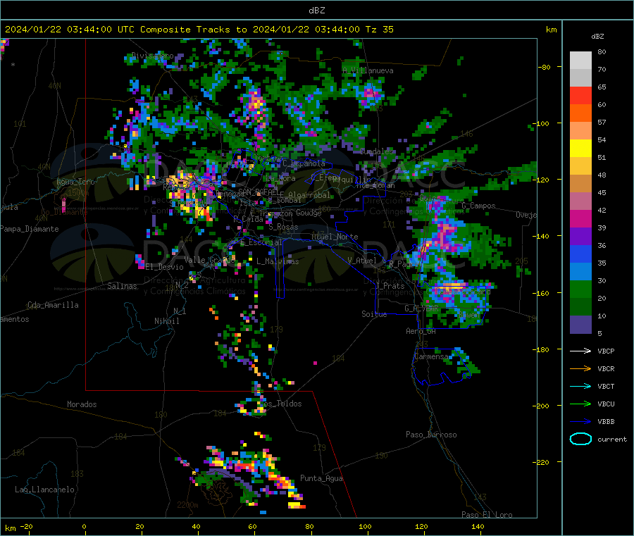634x536 pixels.
Task: Click the '100' tick on the bottom axis
Action: pyautogui.click(x=365, y=527)
